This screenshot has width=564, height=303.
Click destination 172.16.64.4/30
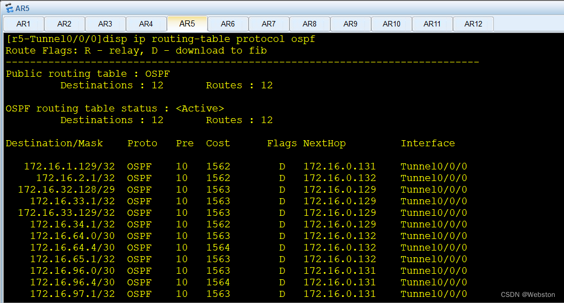tap(72, 247)
